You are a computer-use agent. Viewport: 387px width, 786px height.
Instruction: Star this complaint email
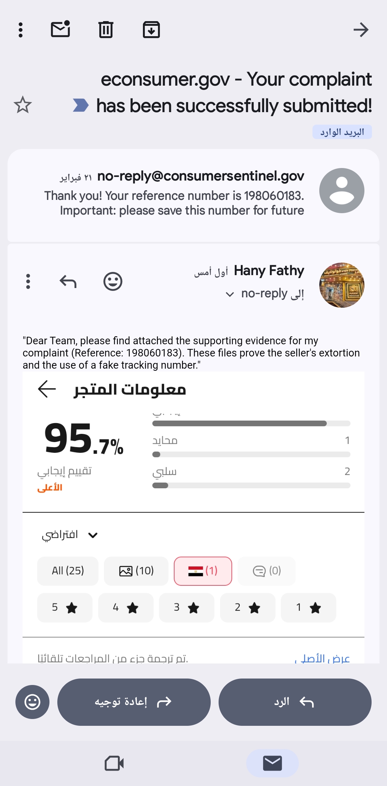23,105
